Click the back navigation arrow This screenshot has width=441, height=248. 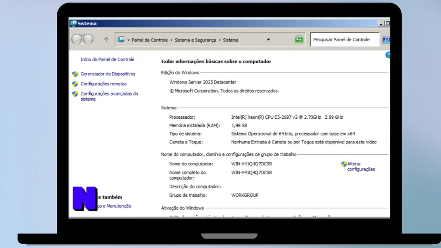click(x=77, y=39)
